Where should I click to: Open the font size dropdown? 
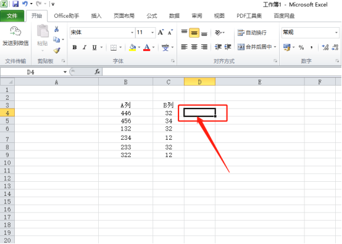click(x=152, y=33)
